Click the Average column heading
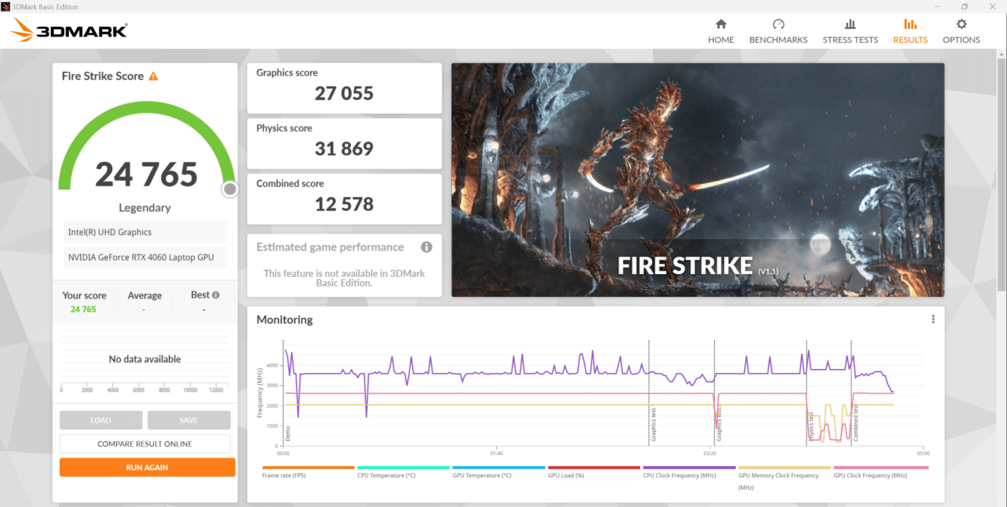Image resolution: width=1007 pixels, height=507 pixels. pyautogui.click(x=145, y=296)
